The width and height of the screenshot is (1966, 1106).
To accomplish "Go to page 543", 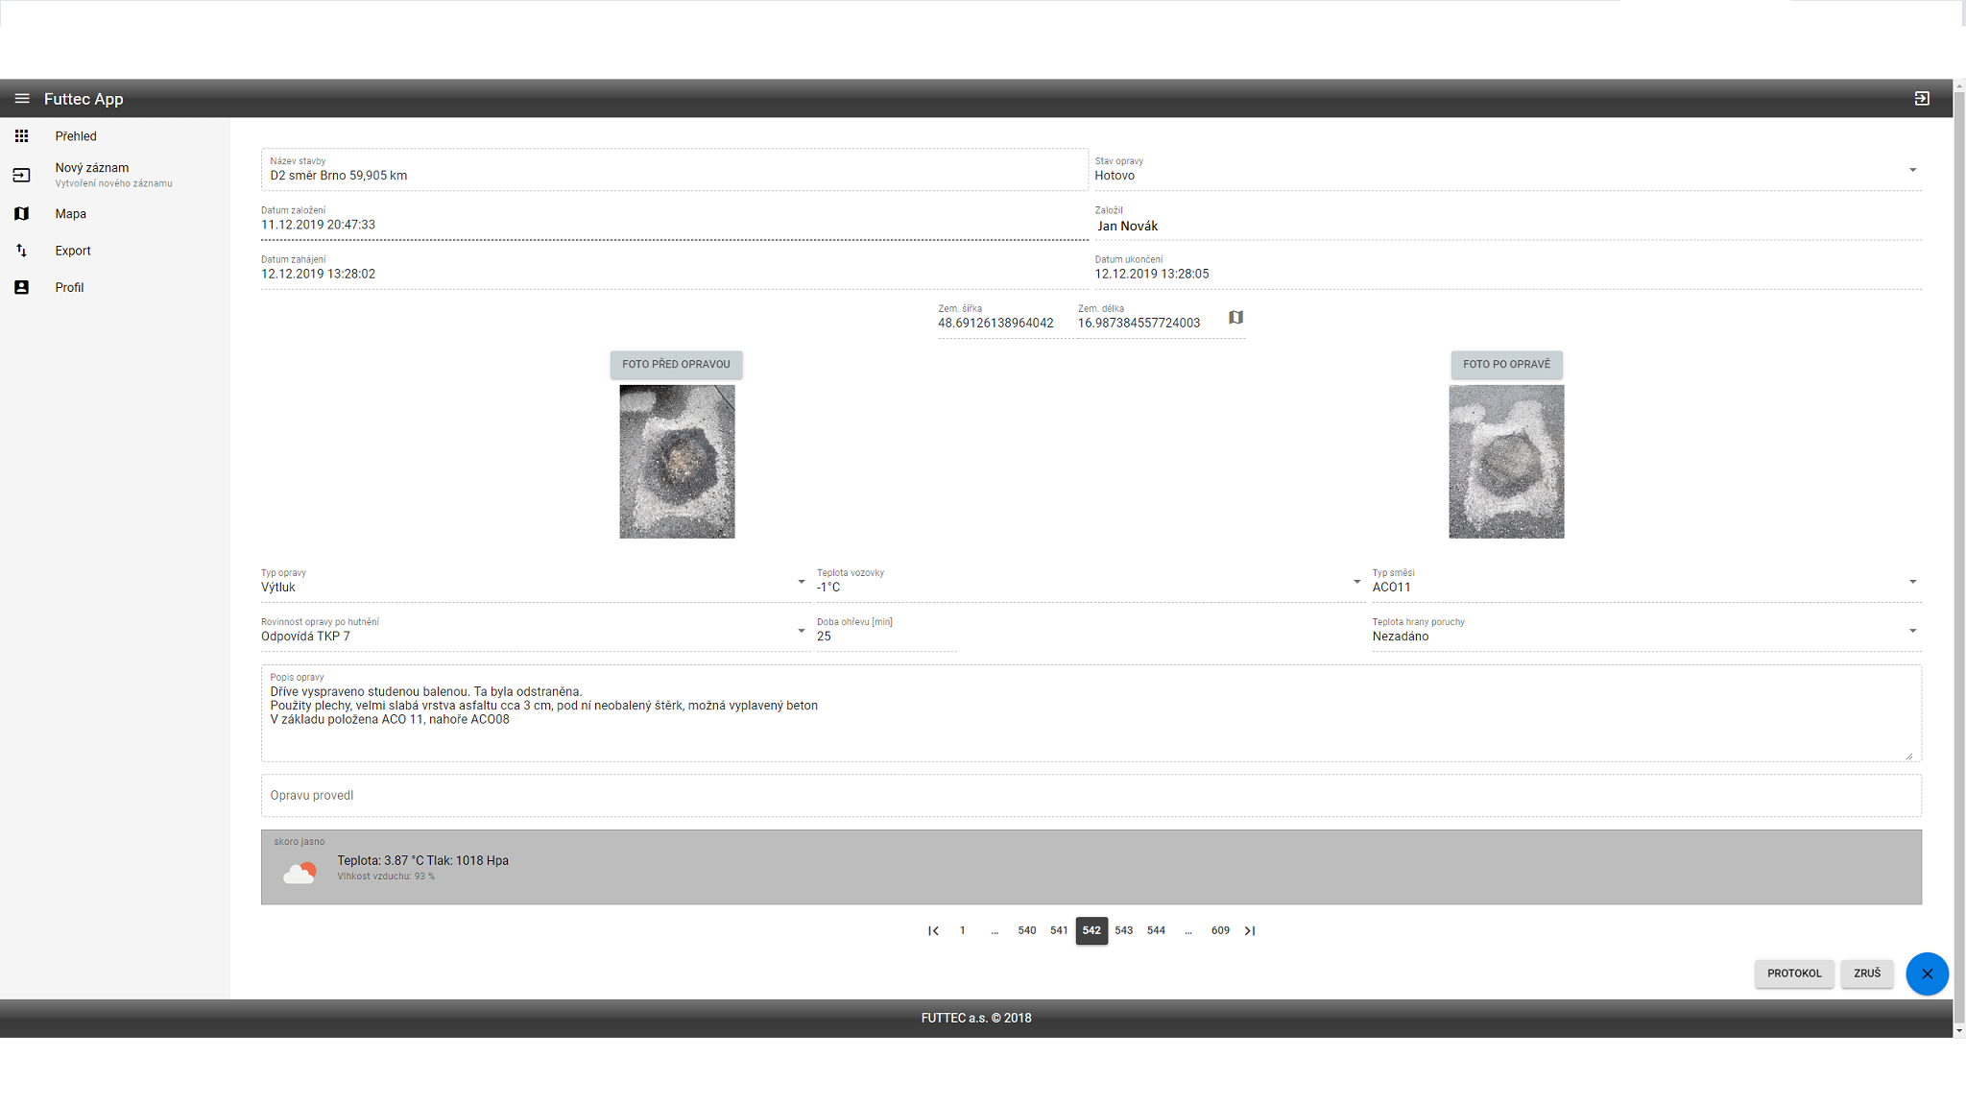I will 1124,930.
